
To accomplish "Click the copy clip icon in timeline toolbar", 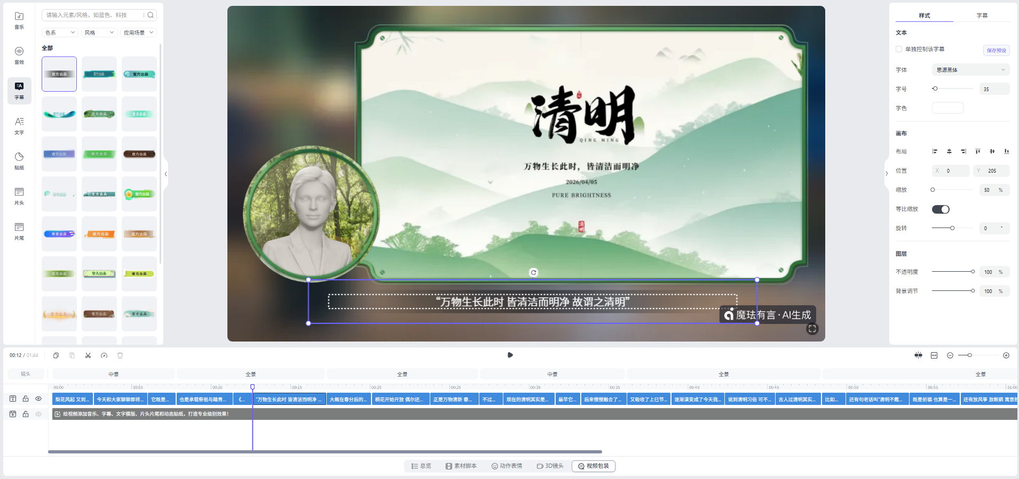I will coord(56,355).
